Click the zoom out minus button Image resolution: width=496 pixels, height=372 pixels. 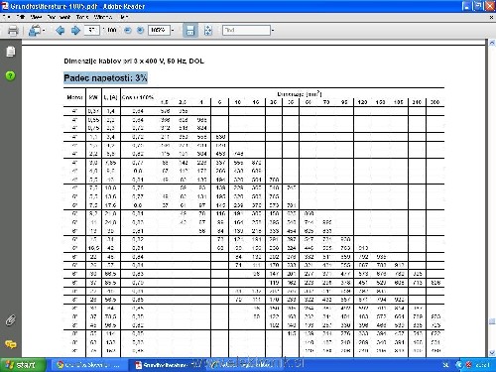pos(128,31)
